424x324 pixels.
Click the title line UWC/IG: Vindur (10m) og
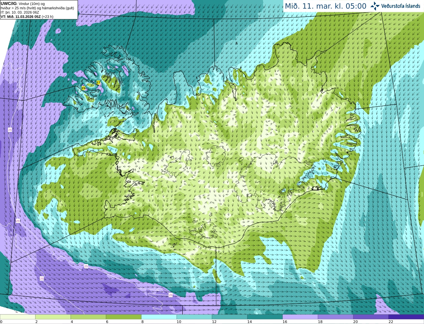click(x=23, y=4)
